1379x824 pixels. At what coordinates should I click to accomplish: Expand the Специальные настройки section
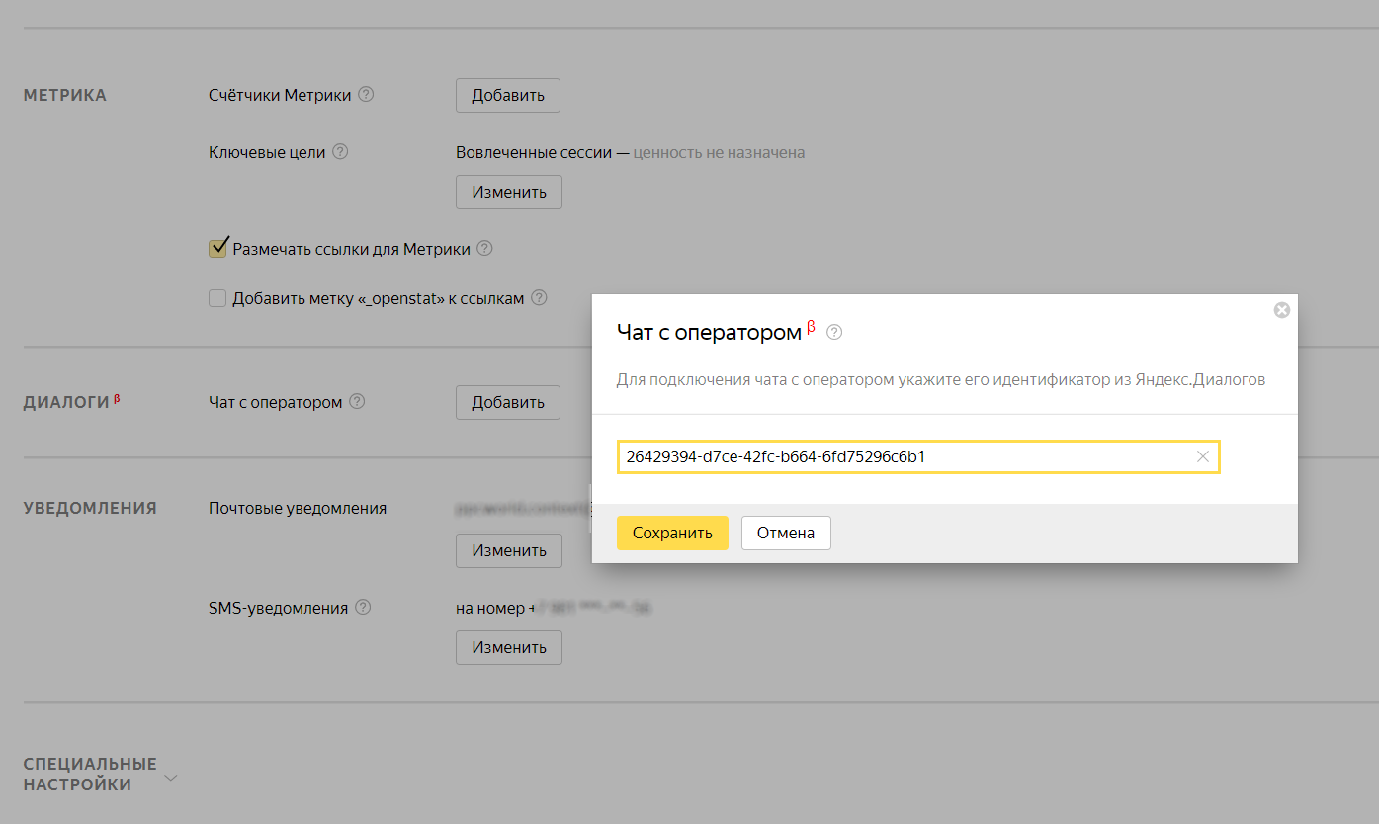click(171, 778)
